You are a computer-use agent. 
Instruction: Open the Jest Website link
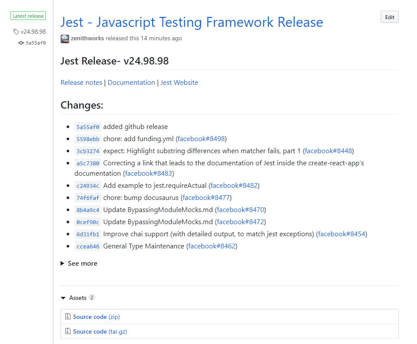pyautogui.click(x=179, y=82)
